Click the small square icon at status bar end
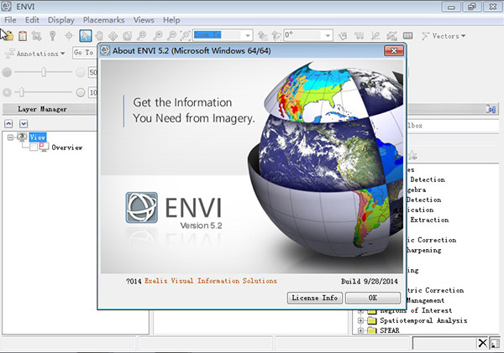504x353 pixels. pyautogui.click(x=495, y=344)
